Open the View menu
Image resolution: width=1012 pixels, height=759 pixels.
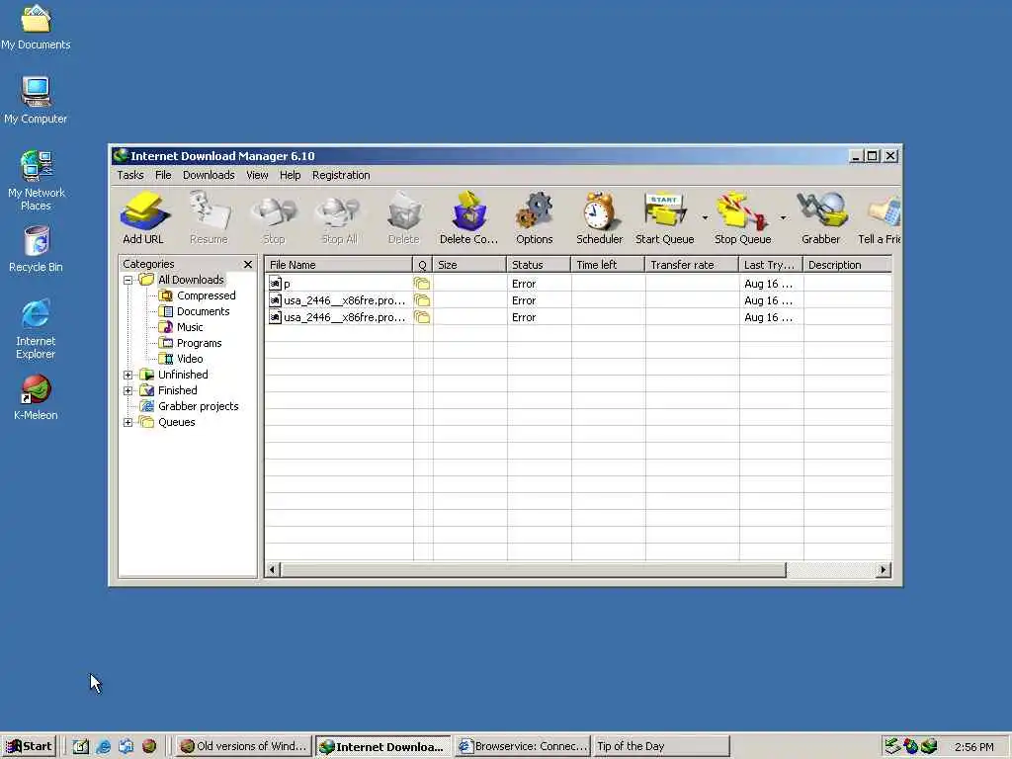[257, 175]
